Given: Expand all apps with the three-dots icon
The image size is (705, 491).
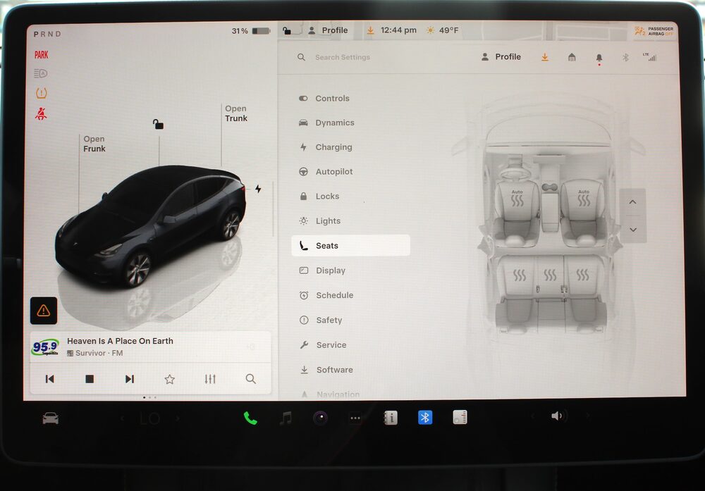Looking at the screenshot, I should pyautogui.click(x=355, y=418).
